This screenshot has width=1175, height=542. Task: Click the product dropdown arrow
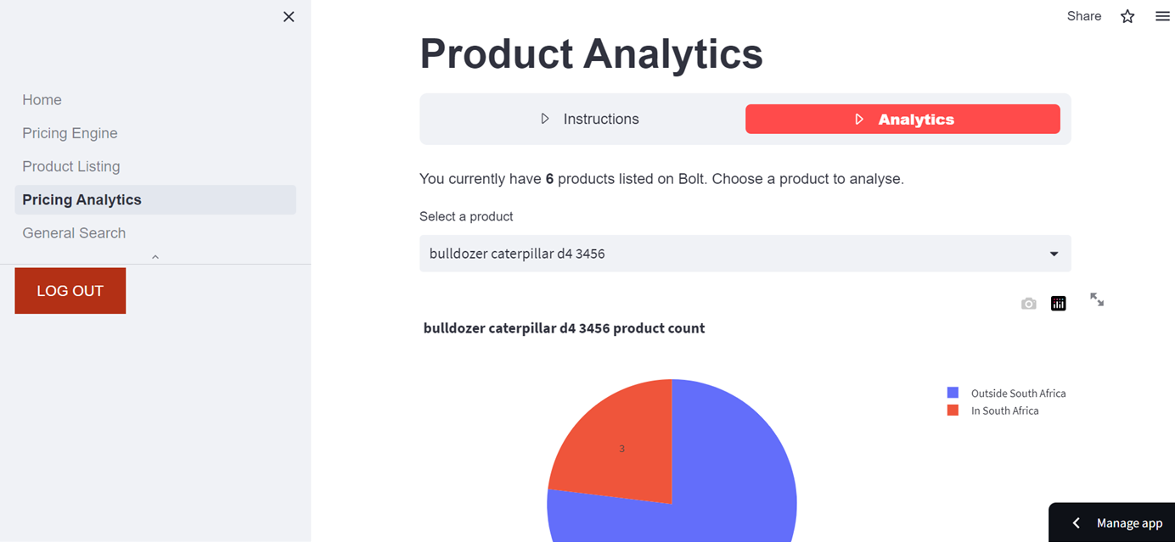pyautogui.click(x=1054, y=254)
